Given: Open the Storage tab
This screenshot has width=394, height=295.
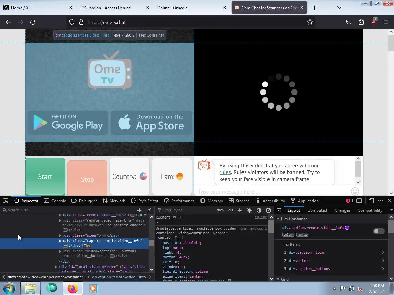Looking at the screenshot, I should point(239,201).
